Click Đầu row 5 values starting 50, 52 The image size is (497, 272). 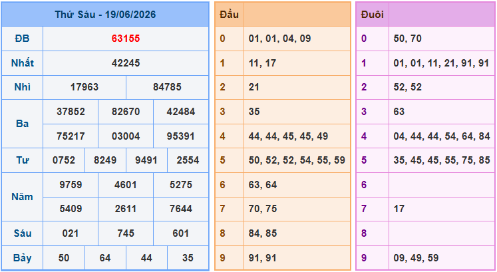[x=297, y=160]
